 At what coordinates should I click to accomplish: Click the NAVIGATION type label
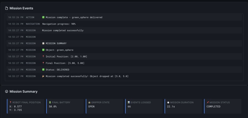[33, 24]
